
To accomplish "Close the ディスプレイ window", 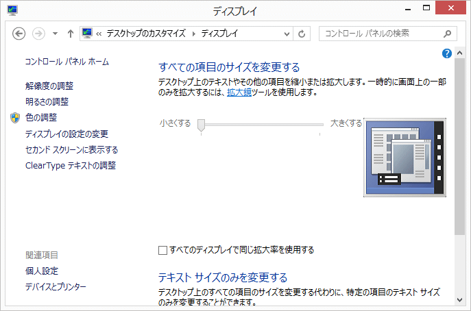I will point(450,8).
